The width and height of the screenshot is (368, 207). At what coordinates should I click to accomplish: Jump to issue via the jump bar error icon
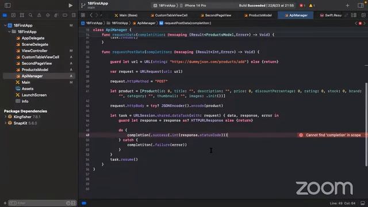[x=361, y=23]
